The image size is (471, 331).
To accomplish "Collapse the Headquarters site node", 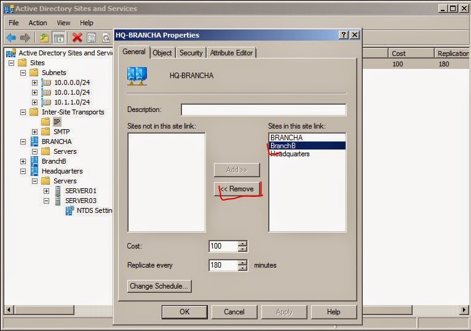I will point(23,172).
